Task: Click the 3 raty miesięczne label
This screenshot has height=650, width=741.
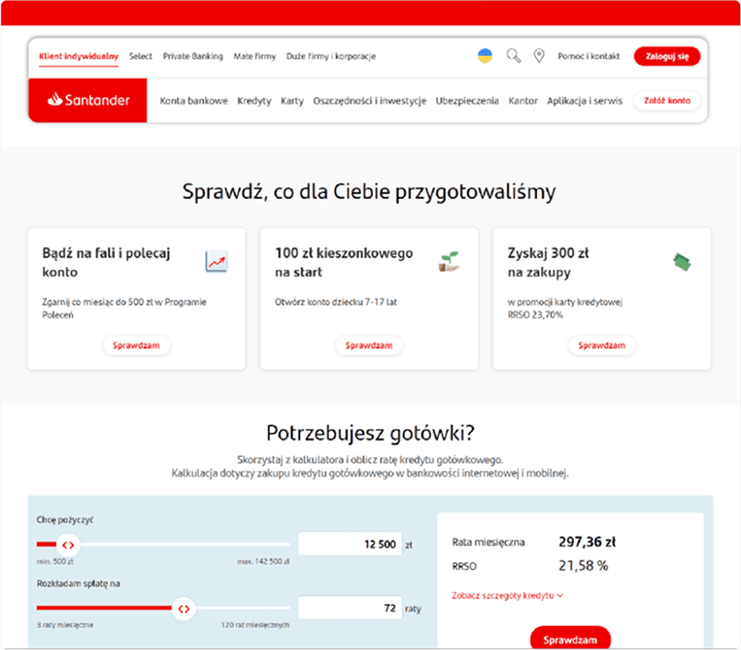Action: click(65, 625)
